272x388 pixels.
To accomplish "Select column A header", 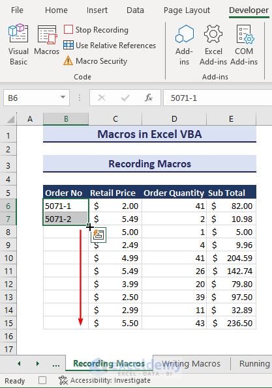I will 30,119.
